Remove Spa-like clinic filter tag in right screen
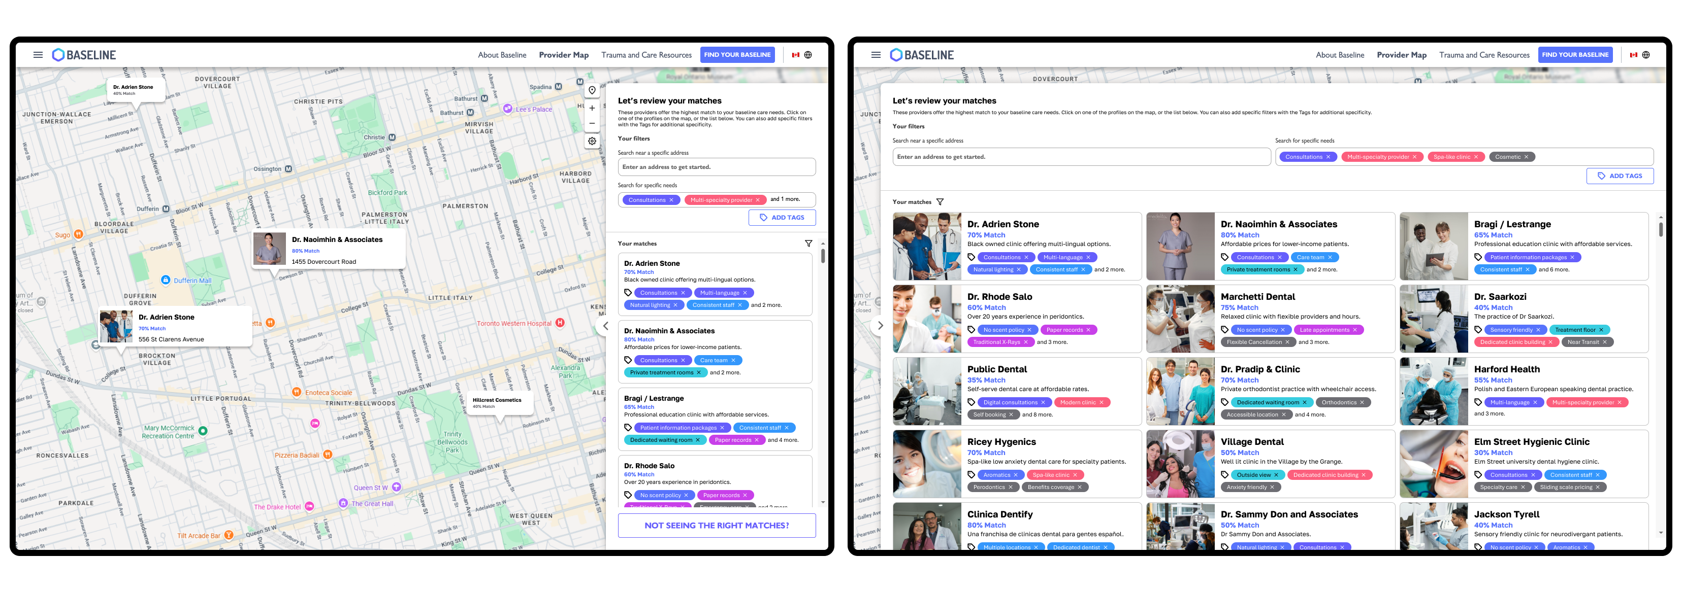The width and height of the screenshot is (1682, 592). 1476,157
